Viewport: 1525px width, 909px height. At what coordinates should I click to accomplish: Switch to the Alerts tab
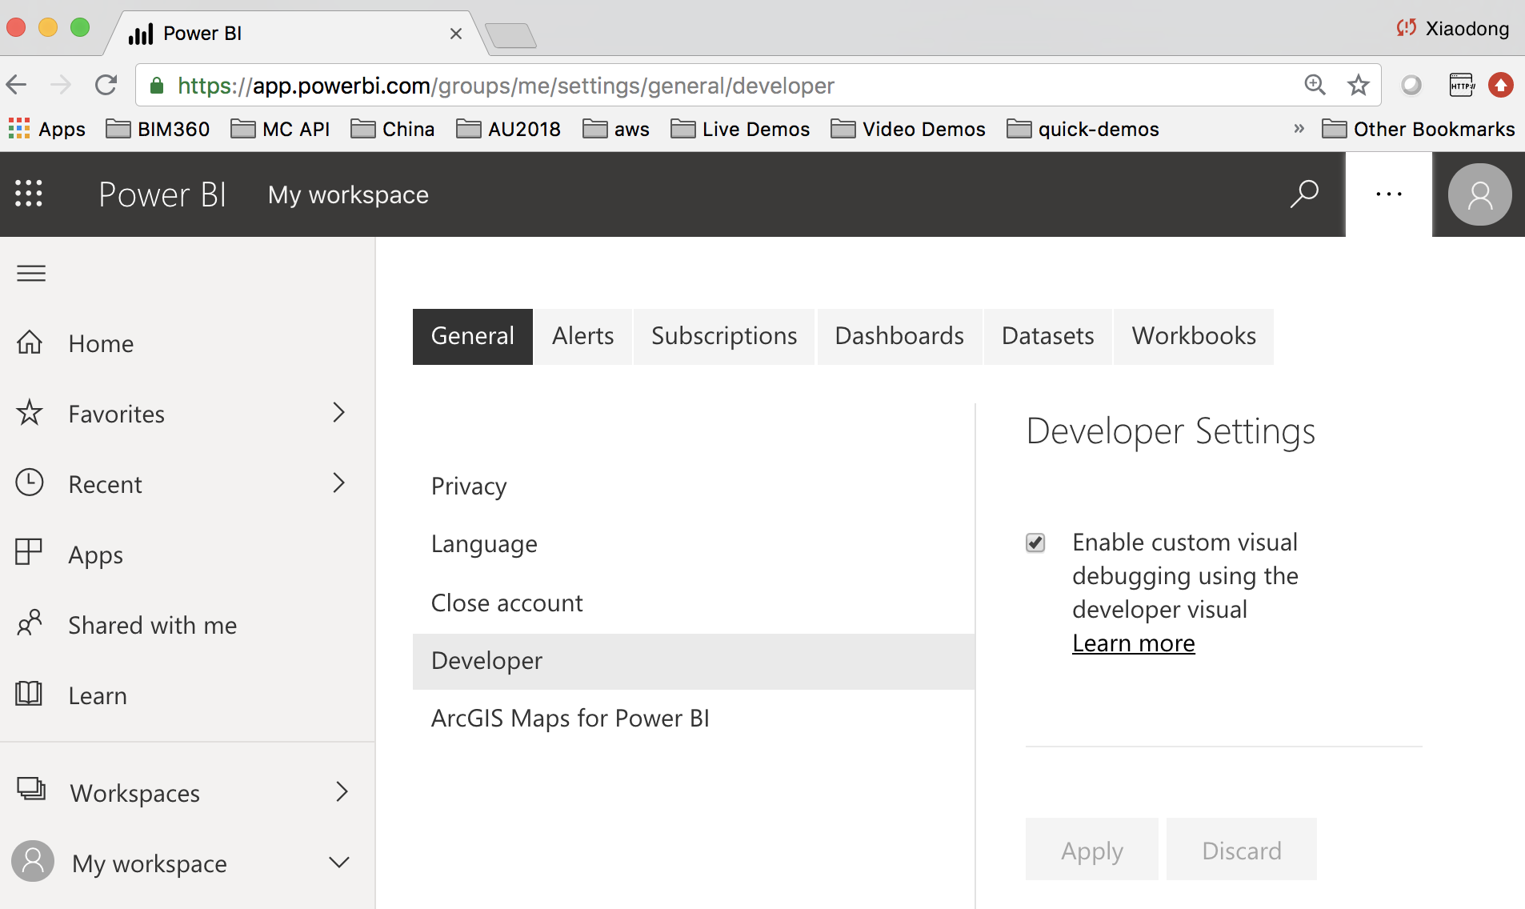(x=583, y=337)
